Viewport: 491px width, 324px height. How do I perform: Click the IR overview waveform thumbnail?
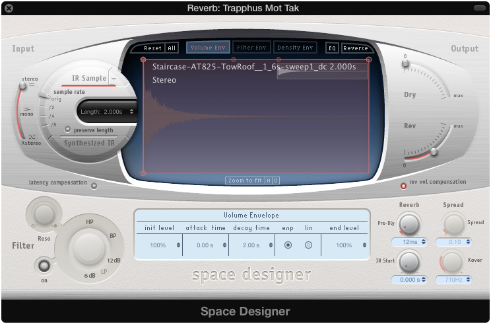pyautogui.click(x=322, y=71)
